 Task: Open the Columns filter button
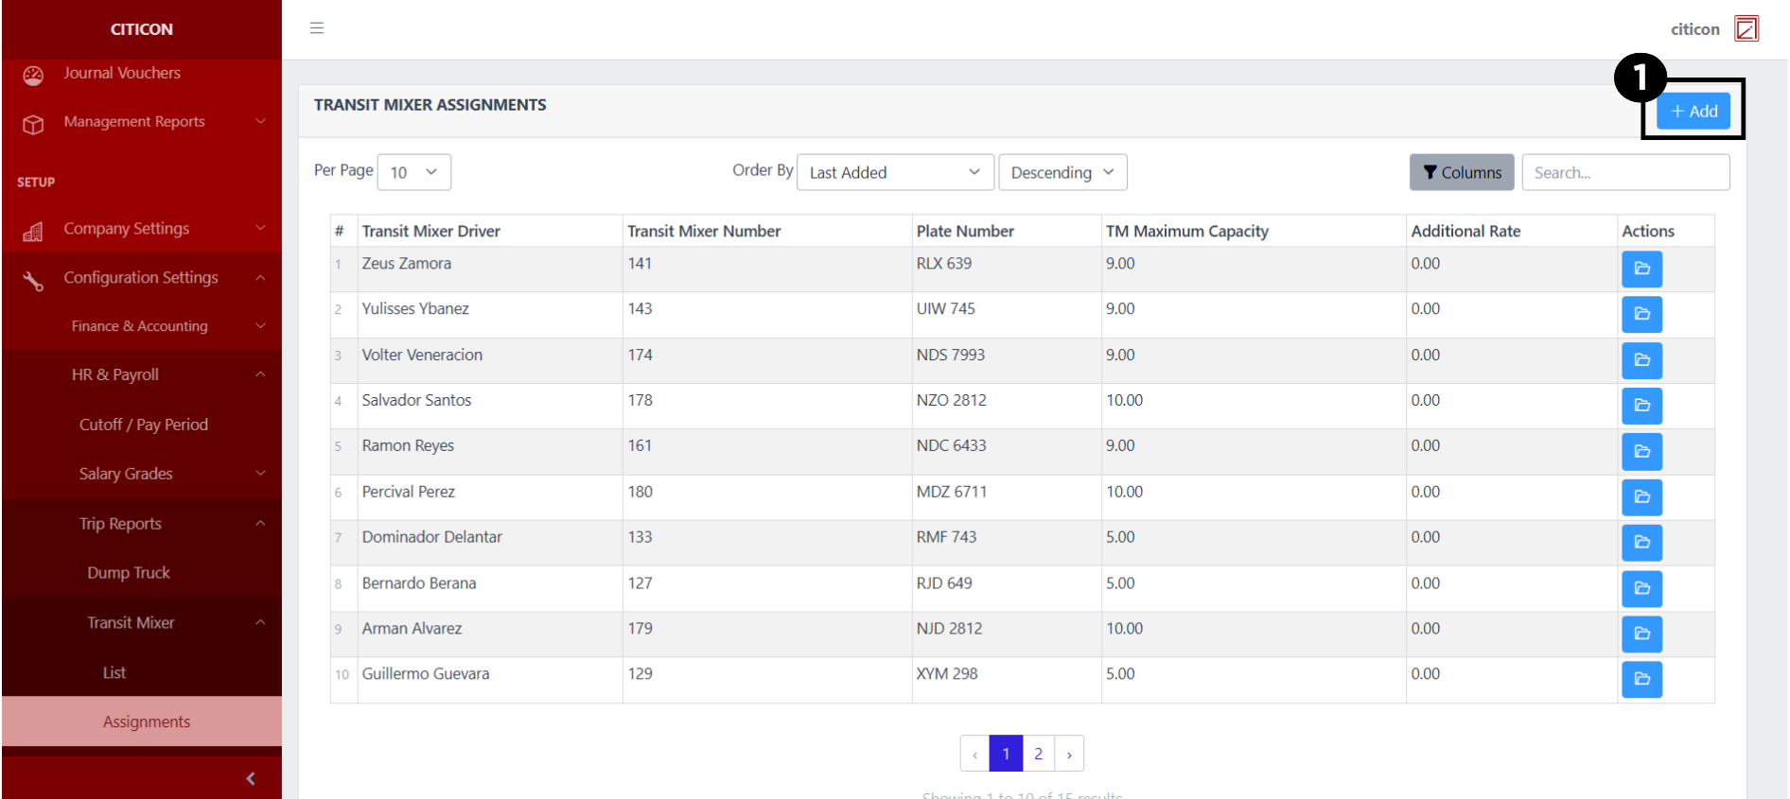[x=1462, y=172]
